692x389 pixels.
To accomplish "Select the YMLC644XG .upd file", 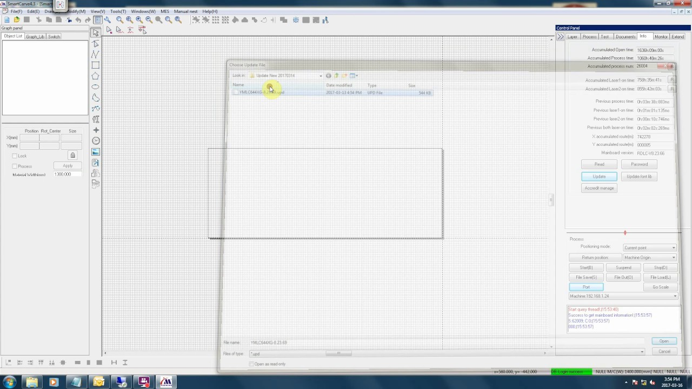I will pyautogui.click(x=332, y=92).
